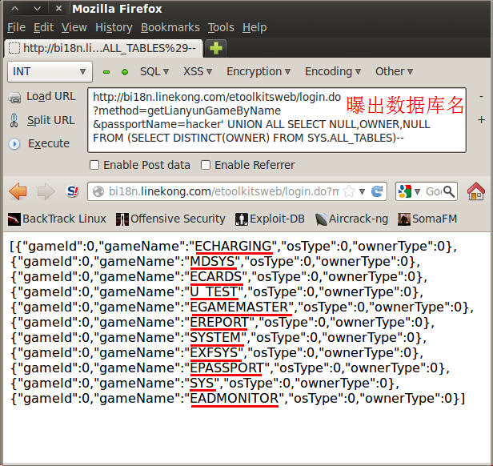Viewport: 493px width, 466px height.
Task: Reload page with the refresh icon
Action: [377, 191]
